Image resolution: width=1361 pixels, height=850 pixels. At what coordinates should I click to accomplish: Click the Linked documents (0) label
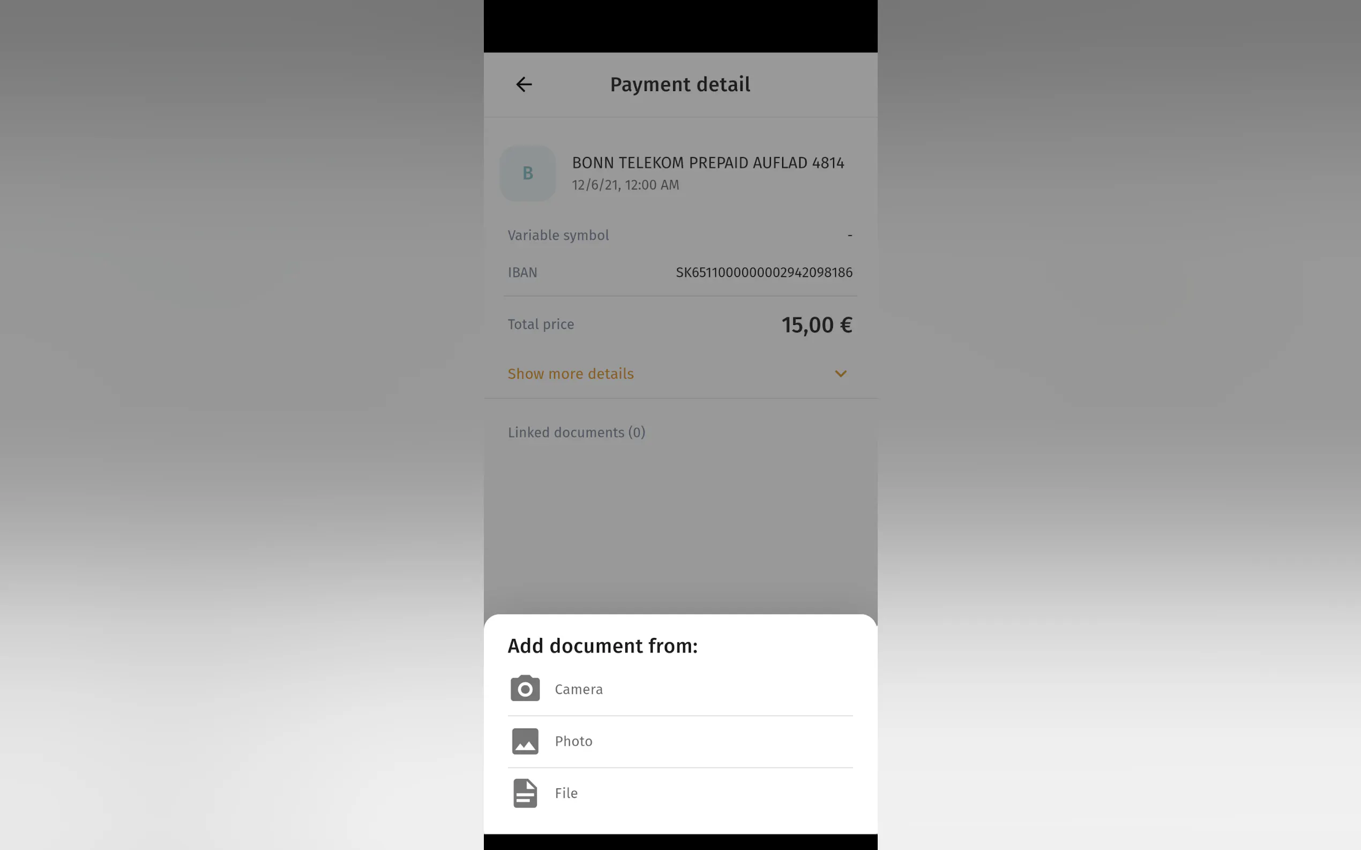pyautogui.click(x=576, y=432)
